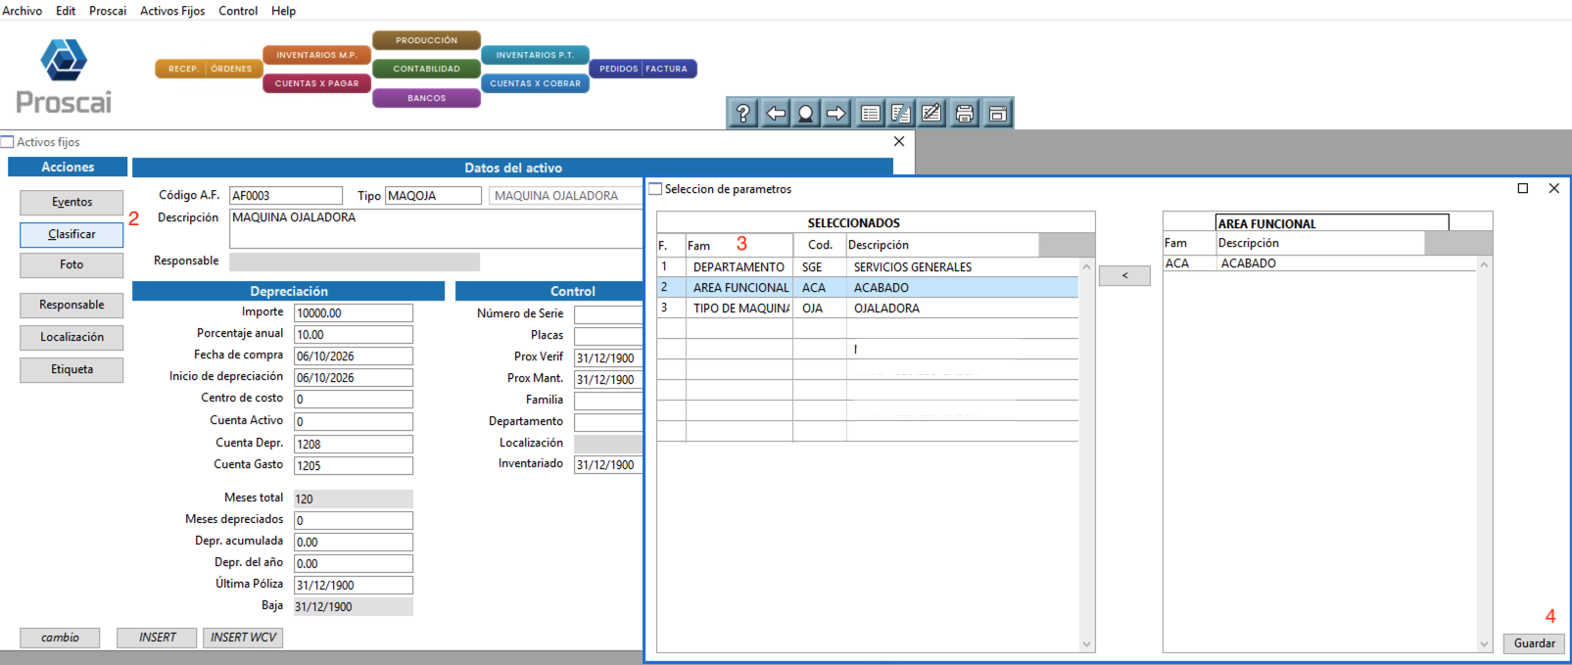Go to next record with right arrow
This screenshot has width=1572, height=665.
835,114
